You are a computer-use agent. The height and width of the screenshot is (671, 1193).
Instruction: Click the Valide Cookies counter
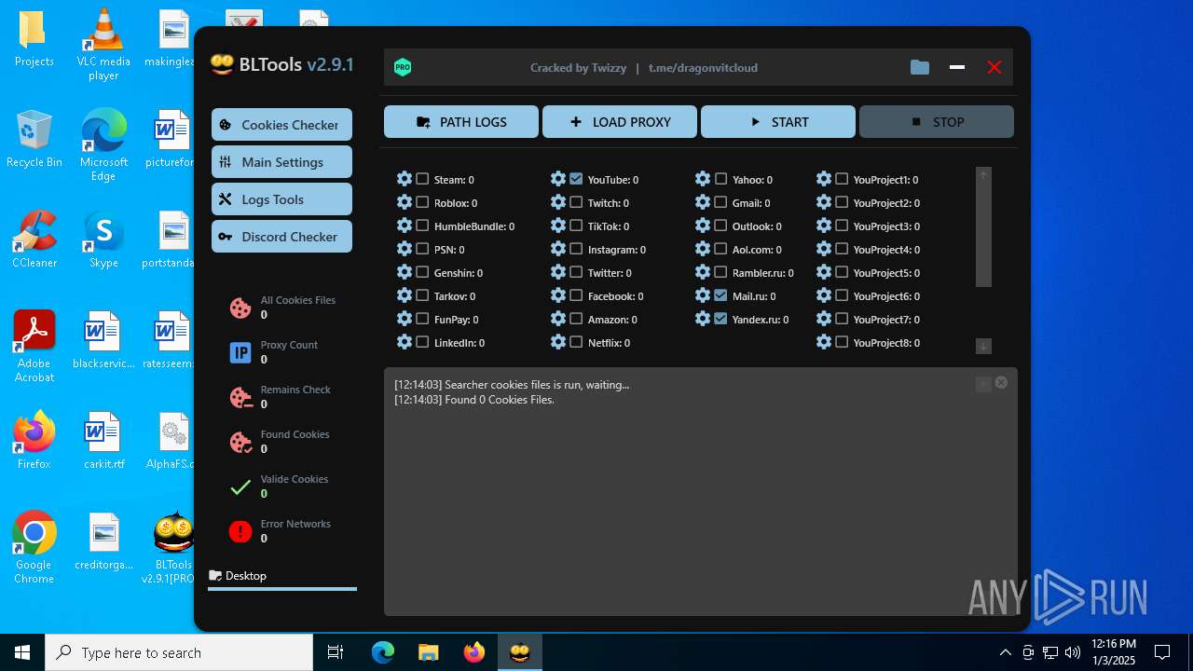(280, 486)
